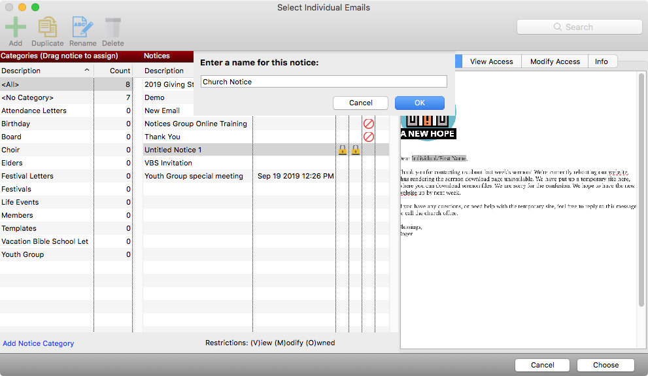The width and height of the screenshot is (648, 376).
Task: Click the Choose button at bottom right
Action: 605,365
